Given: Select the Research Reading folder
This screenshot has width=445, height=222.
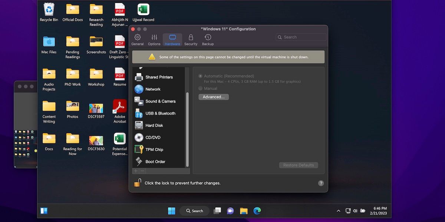Looking at the screenshot, I should (x=96, y=15).
